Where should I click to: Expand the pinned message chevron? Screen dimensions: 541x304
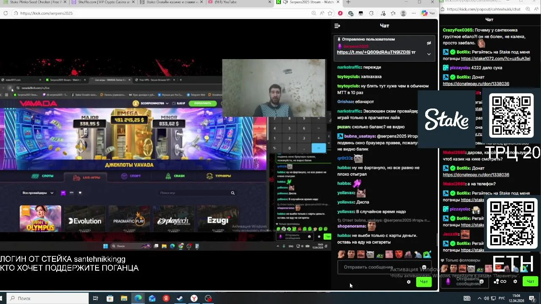pyautogui.click(x=429, y=54)
